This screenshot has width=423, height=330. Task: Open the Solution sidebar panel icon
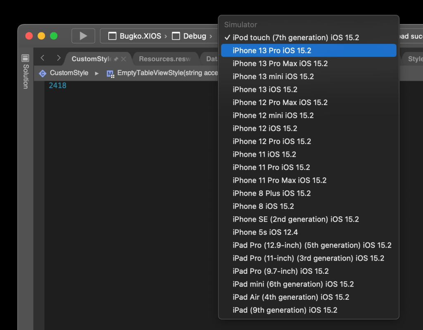click(x=25, y=58)
